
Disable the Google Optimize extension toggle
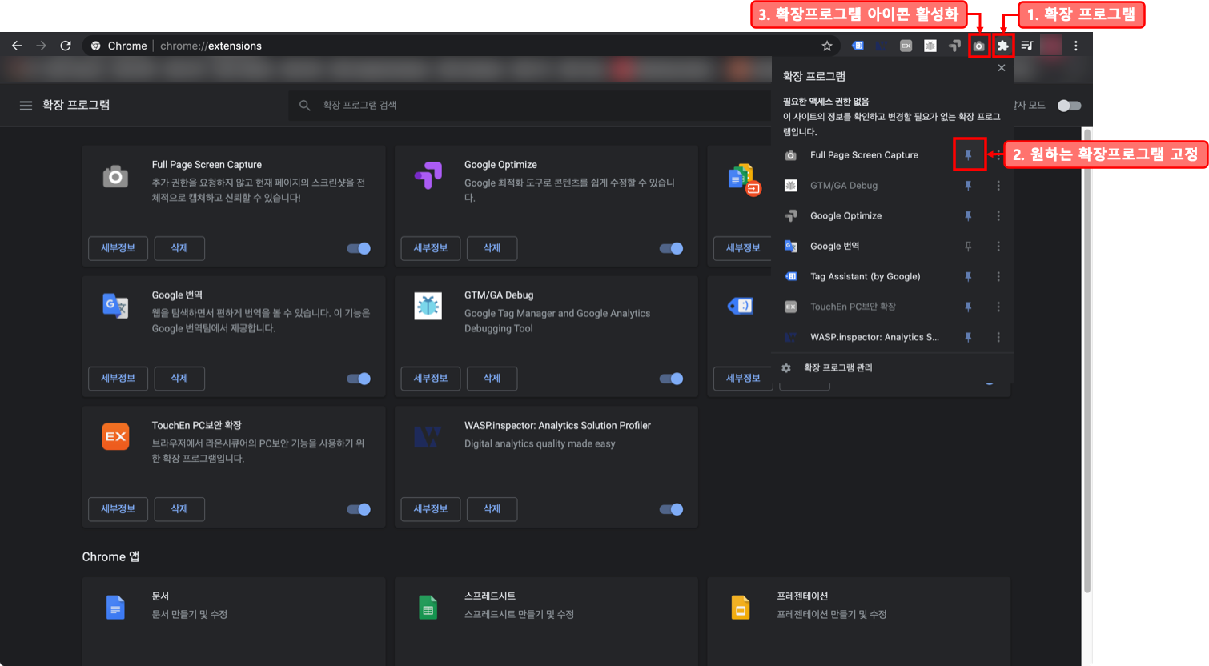671,248
